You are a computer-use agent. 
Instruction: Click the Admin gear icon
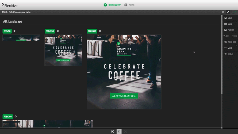(x=126, y=5)
